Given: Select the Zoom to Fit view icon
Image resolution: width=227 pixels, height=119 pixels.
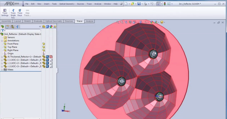Looking at the screenshot, I should coord(118,22).
